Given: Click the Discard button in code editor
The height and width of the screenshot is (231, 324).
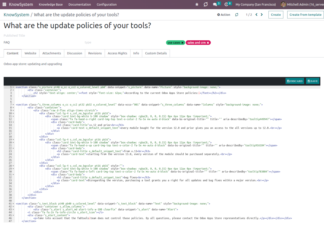Looking at the screenshot, I should [x=295, y=81].
